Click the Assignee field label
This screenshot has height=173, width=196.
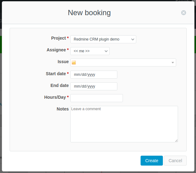point(56,50)
